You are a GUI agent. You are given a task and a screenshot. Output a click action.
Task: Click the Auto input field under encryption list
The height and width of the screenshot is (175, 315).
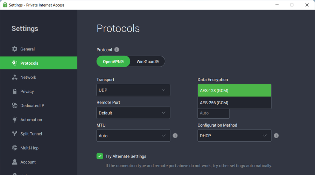213,113
